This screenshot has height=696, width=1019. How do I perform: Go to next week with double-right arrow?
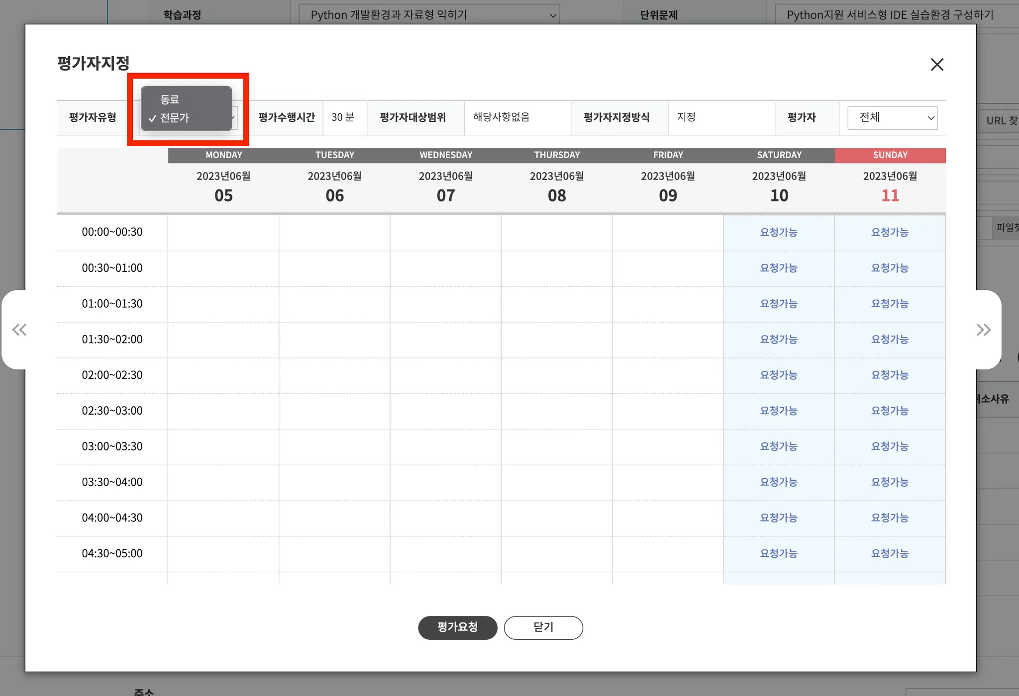(x=983, y=330)
